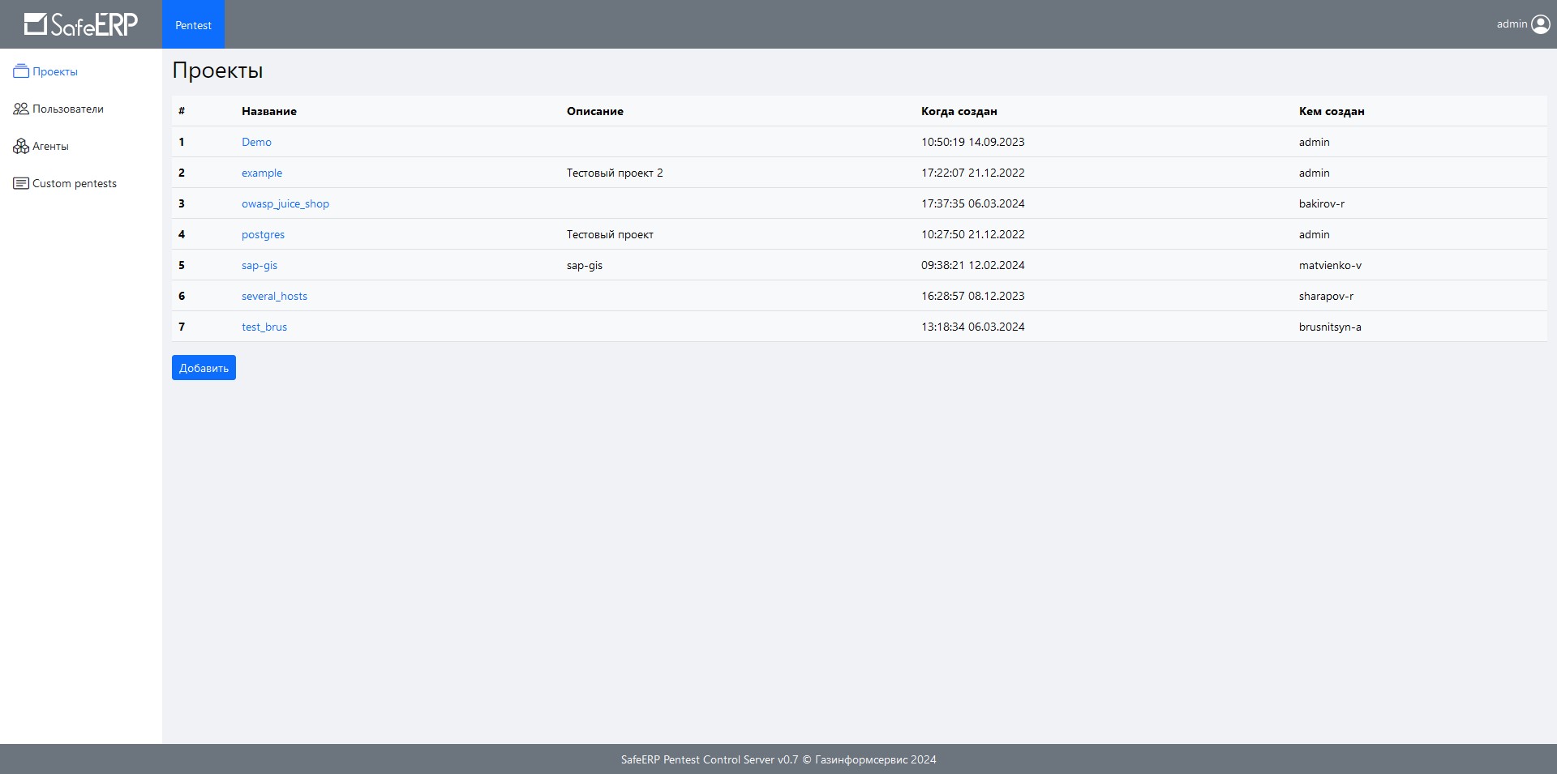This screenshot has width=1557, height=774.
Task: Open the postgres project link
Action: (x=263, y=234)
